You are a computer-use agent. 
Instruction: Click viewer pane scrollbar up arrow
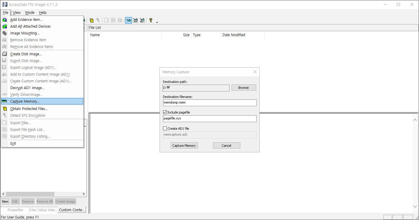pos(415,120)
